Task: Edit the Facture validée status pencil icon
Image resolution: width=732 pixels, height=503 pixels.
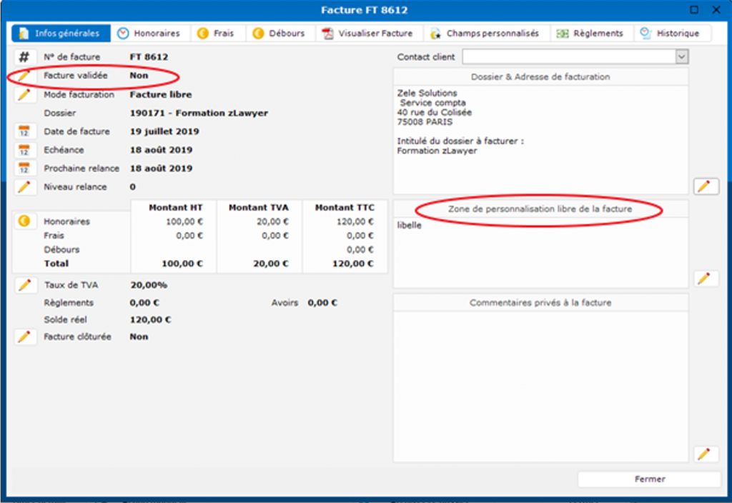Action: point(25,76)
